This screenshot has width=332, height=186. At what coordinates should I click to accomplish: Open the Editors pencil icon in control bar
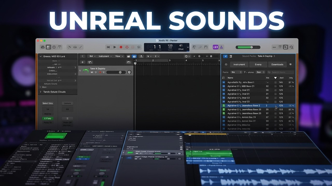[81, 47]
